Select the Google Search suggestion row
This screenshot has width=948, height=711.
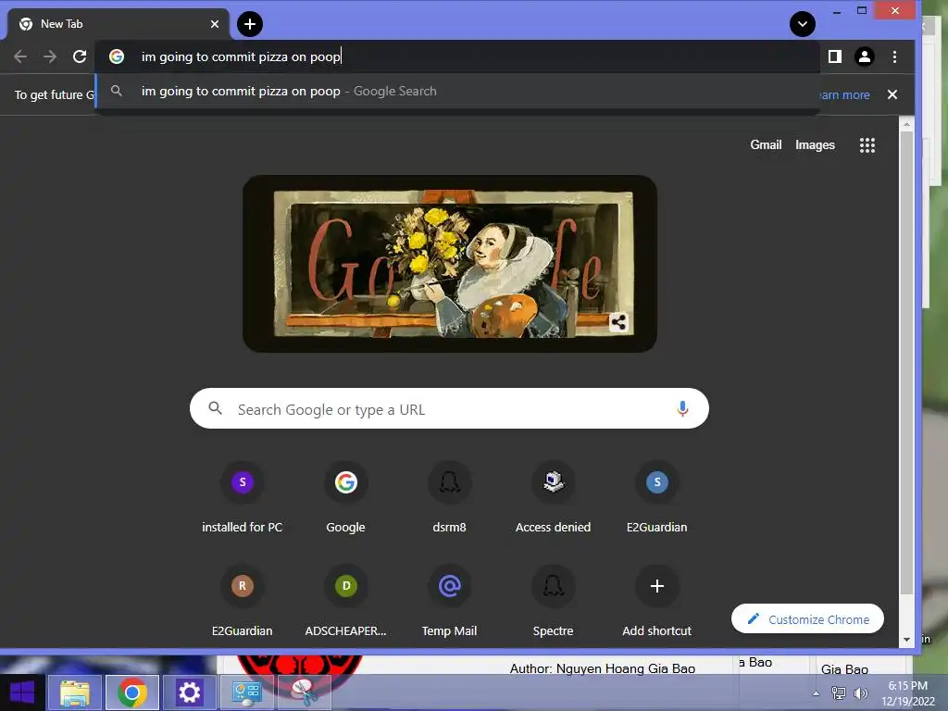click(x=457, y=92)
